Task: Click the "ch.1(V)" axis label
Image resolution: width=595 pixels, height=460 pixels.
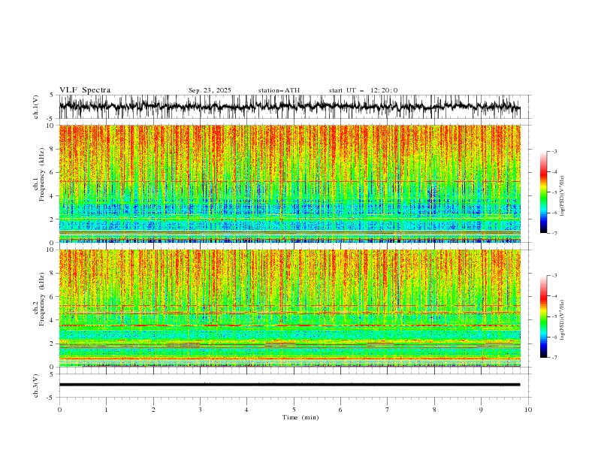Action: (x=36, y=107)
